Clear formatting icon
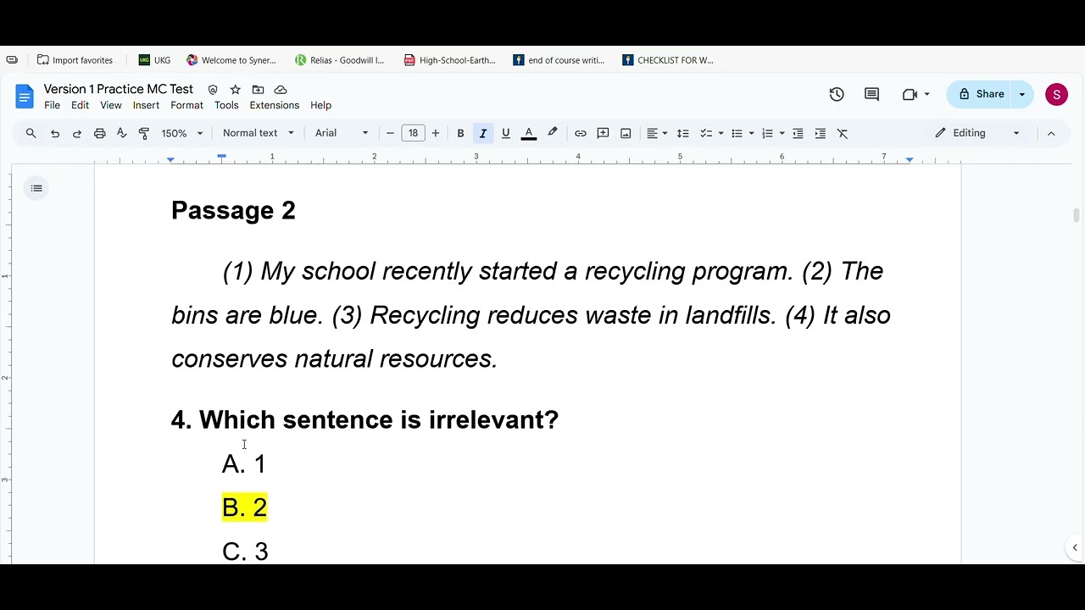This screenshot has height=610, width=1085. tap(843, 133)
